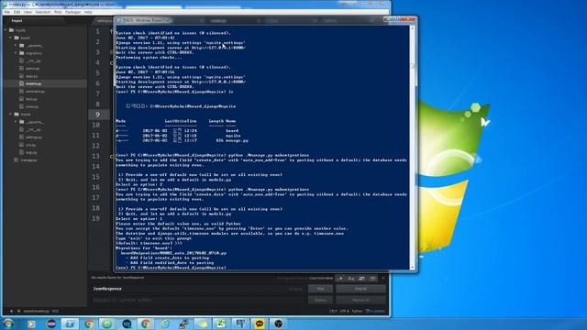Select the Project tab in tree view

click(17, 21)
